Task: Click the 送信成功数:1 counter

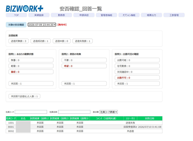Action: click(x=41, y=41)
